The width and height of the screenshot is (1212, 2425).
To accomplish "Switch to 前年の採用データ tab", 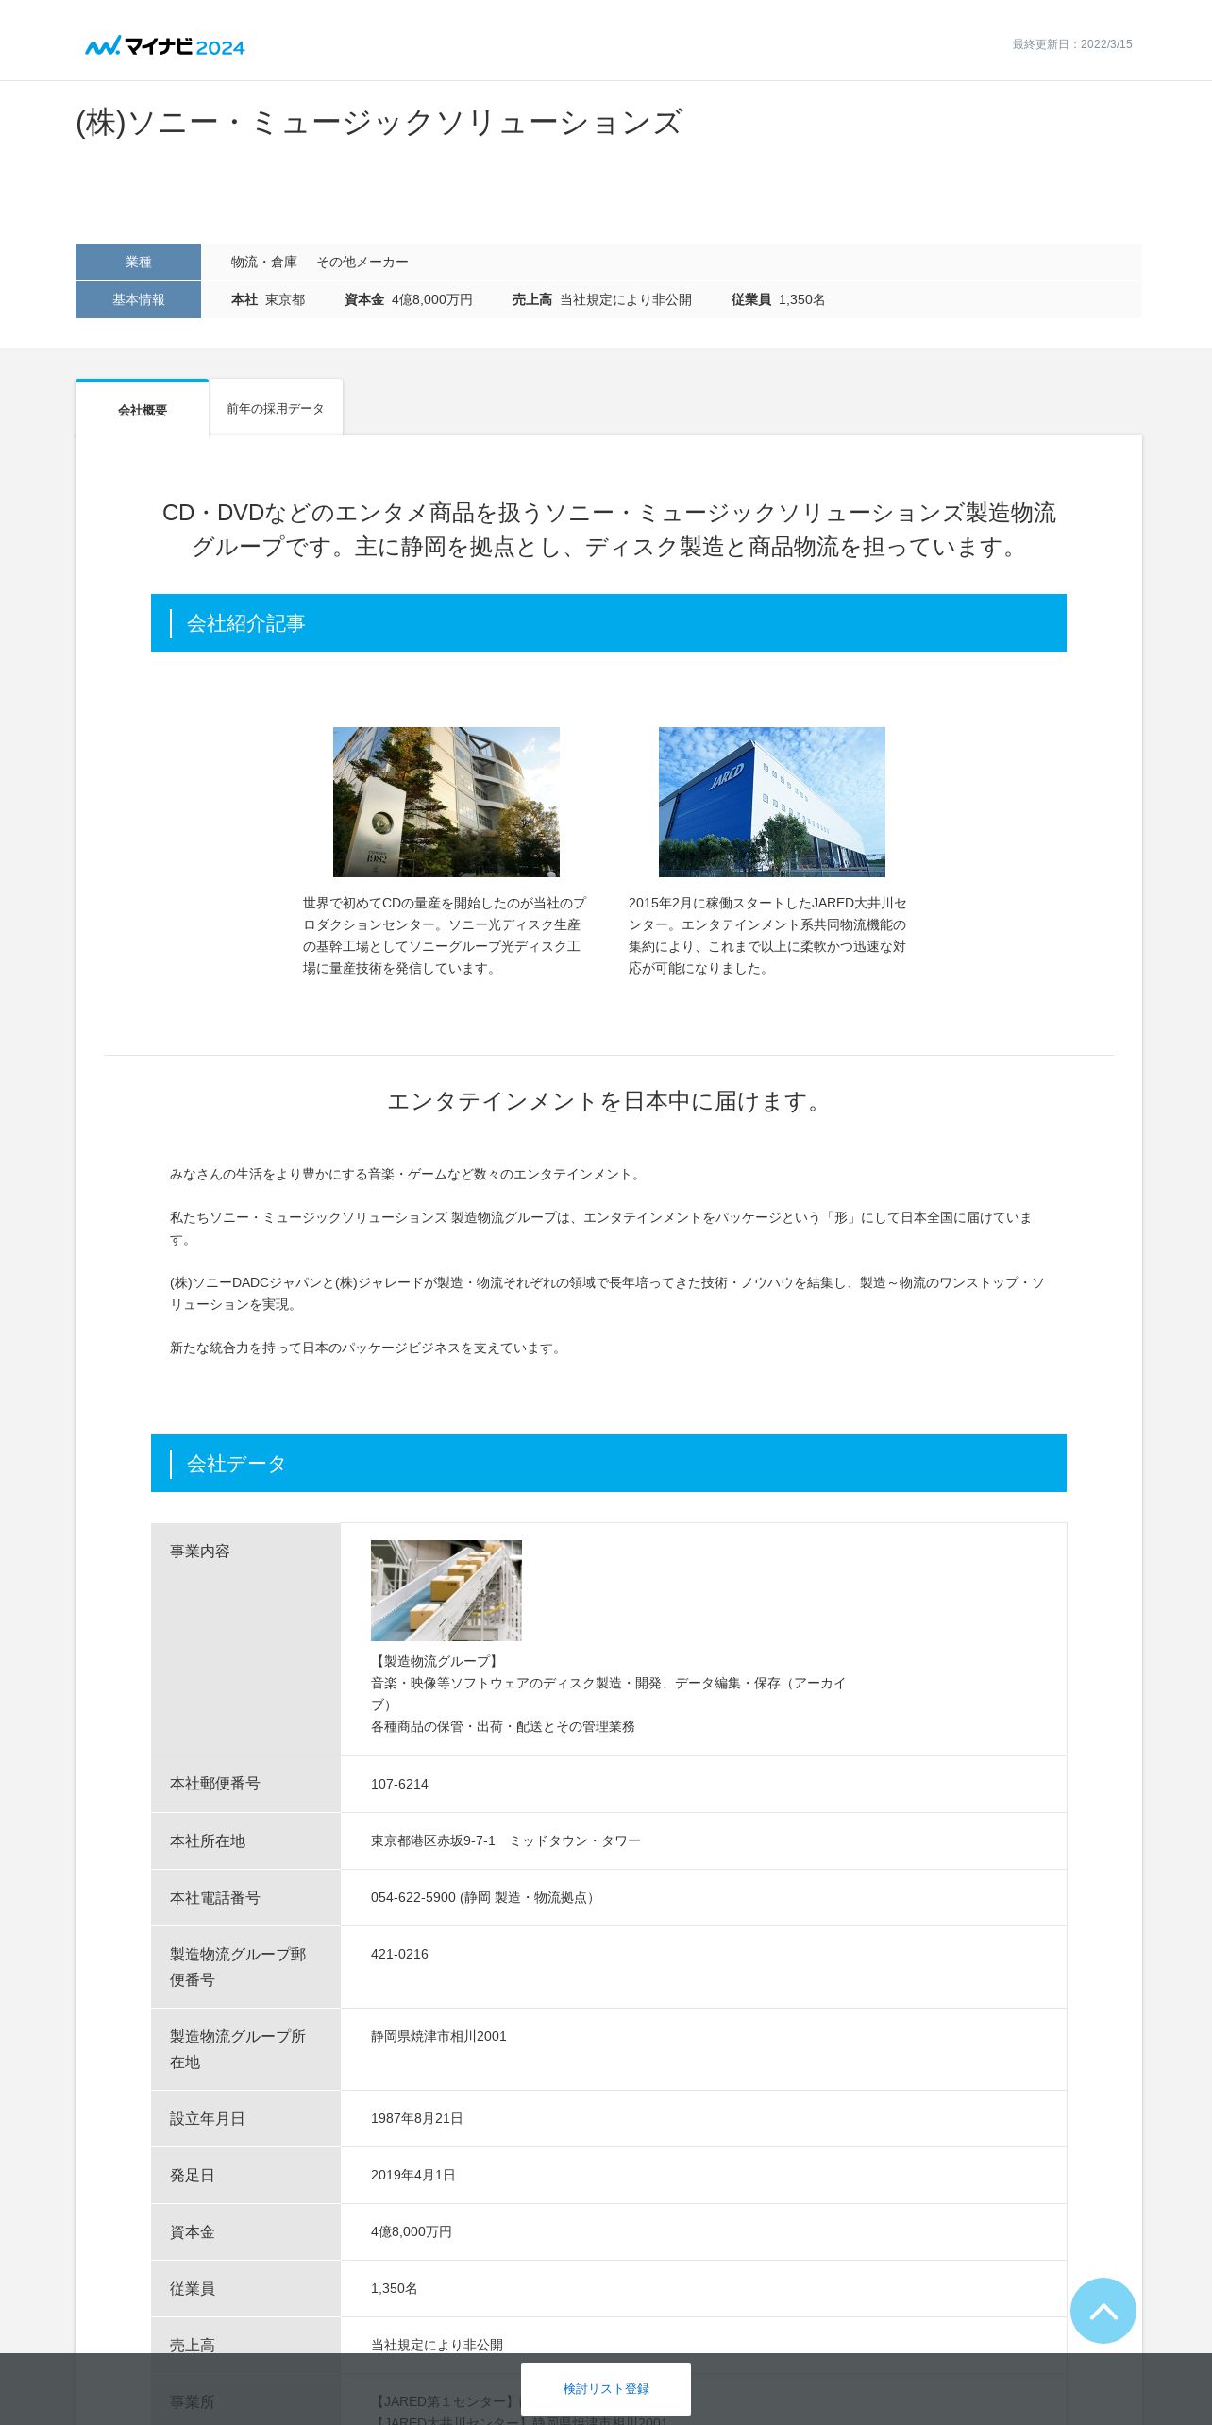I will (x=276, y=408).
